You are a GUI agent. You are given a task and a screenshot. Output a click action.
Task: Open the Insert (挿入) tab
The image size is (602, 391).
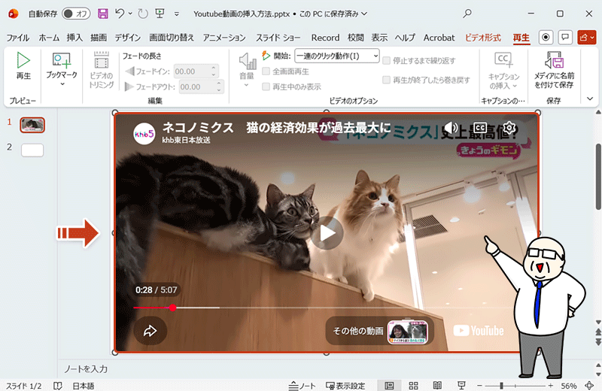[x=74, y=38]
